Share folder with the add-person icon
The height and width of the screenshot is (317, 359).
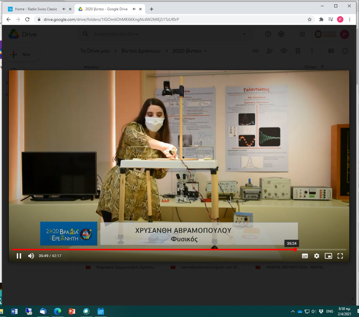[x=270, y=51]
